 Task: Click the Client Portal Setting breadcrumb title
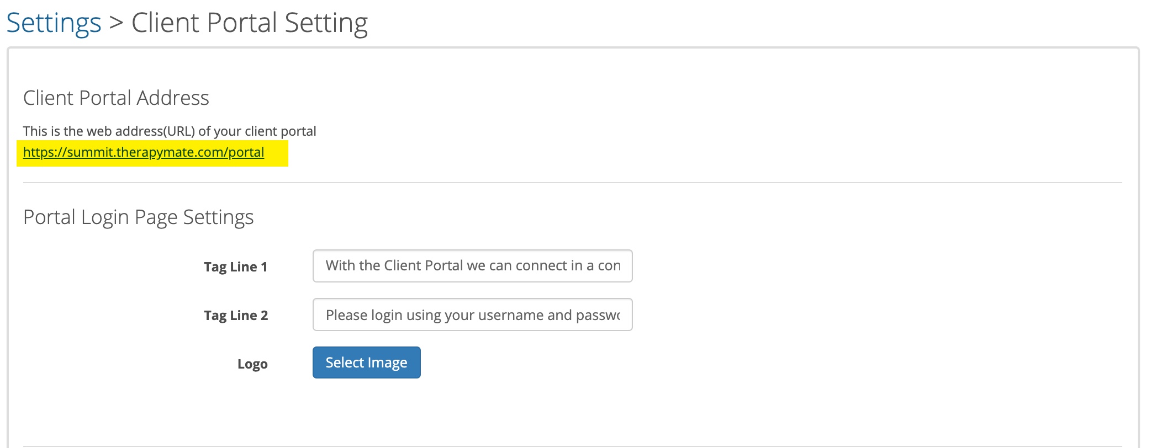(250, 23)
